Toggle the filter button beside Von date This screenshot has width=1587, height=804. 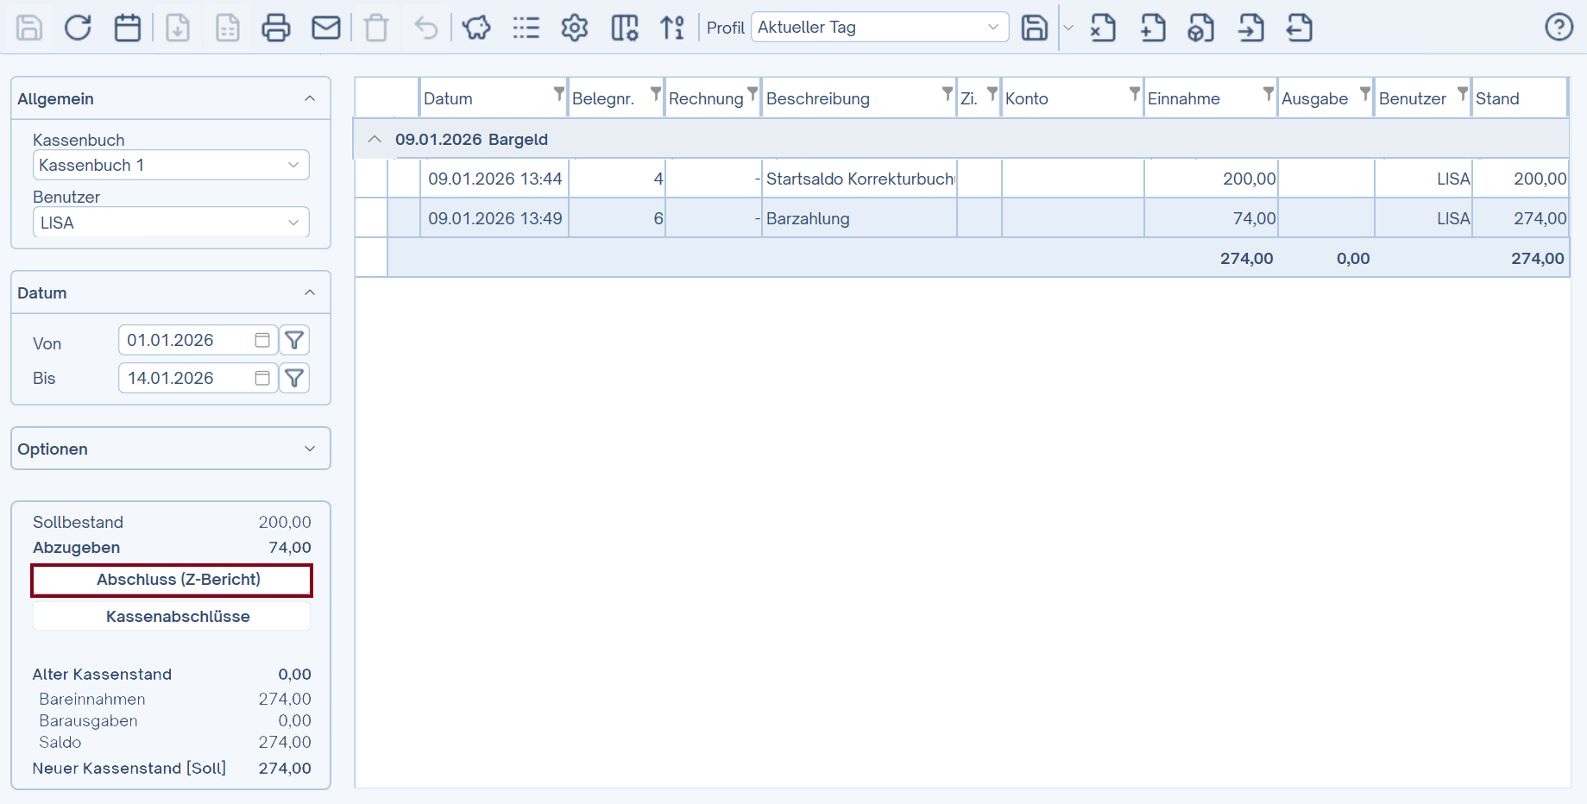click(x=294, y=341)
